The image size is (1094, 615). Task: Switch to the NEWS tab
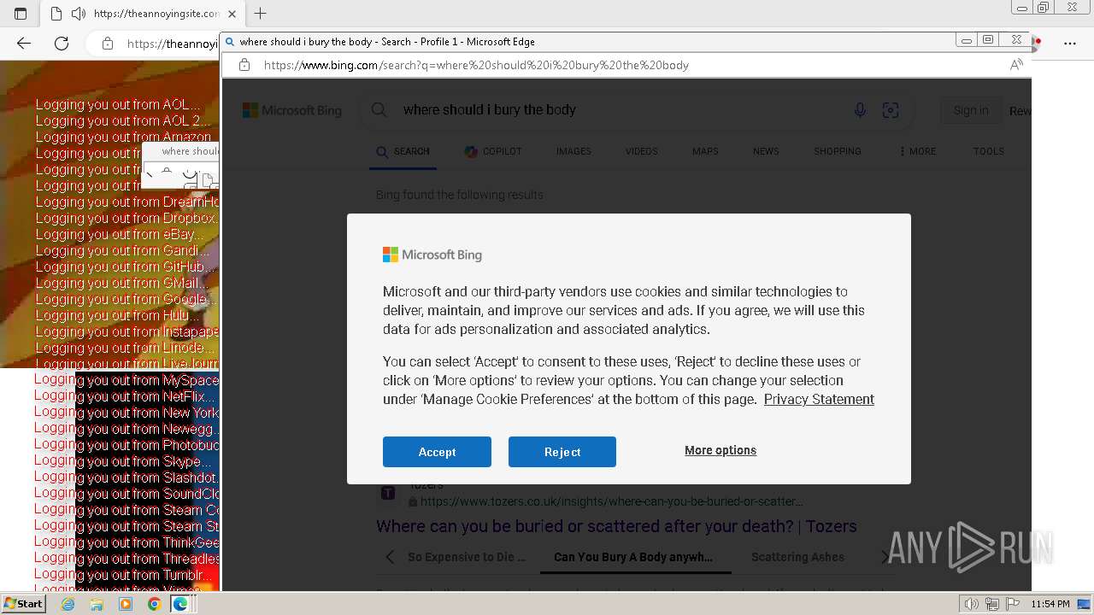766,151
